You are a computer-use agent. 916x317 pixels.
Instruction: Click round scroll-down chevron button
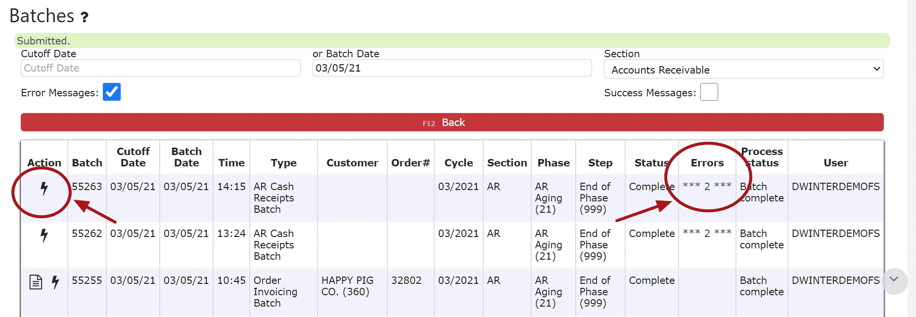[x=893, y=280]
